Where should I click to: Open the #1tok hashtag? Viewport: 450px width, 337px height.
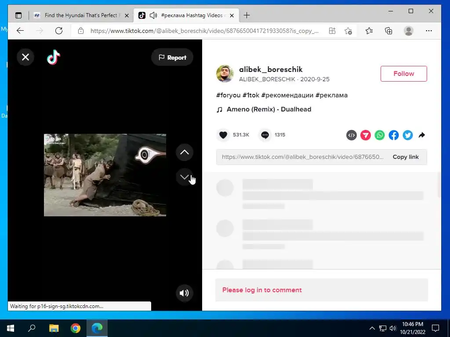251,95
